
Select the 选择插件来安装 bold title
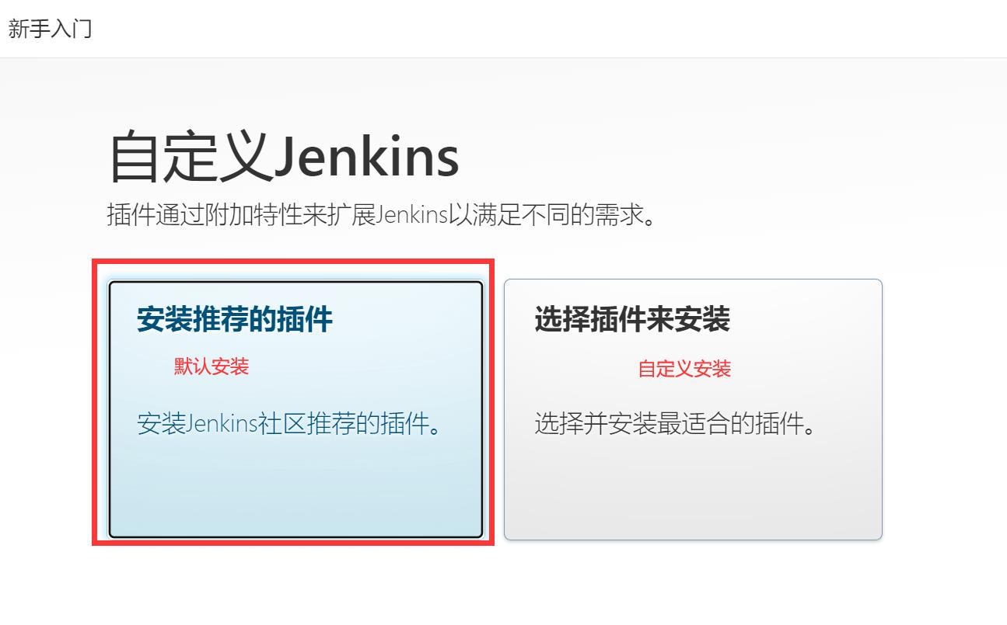pyautogui.click(x=632, y=319)
